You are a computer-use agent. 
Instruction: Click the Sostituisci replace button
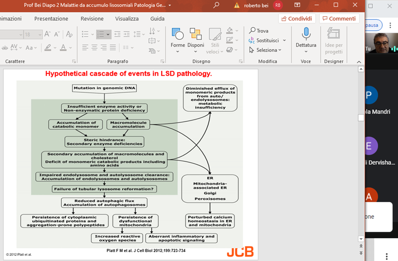264,40
